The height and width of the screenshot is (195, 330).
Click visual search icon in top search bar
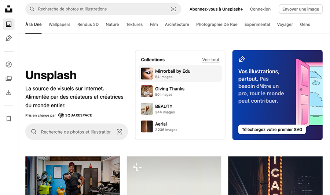click(173, 9)
